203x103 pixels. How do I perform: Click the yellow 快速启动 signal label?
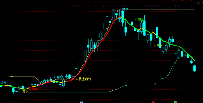click(x=83, y=79)
